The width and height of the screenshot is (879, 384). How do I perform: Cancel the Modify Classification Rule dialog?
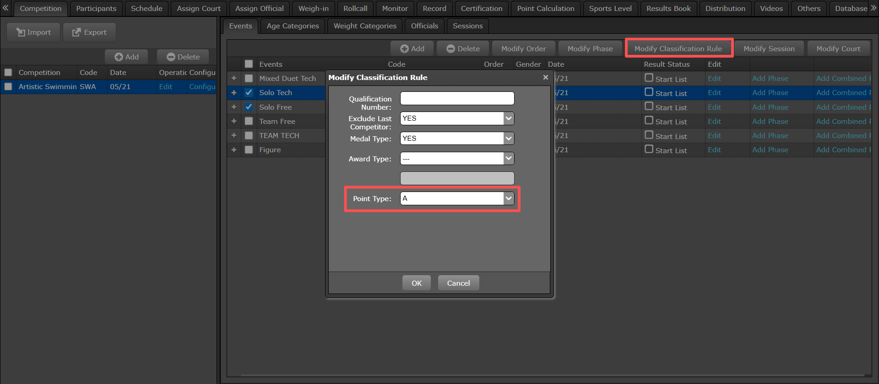point(458,283)
